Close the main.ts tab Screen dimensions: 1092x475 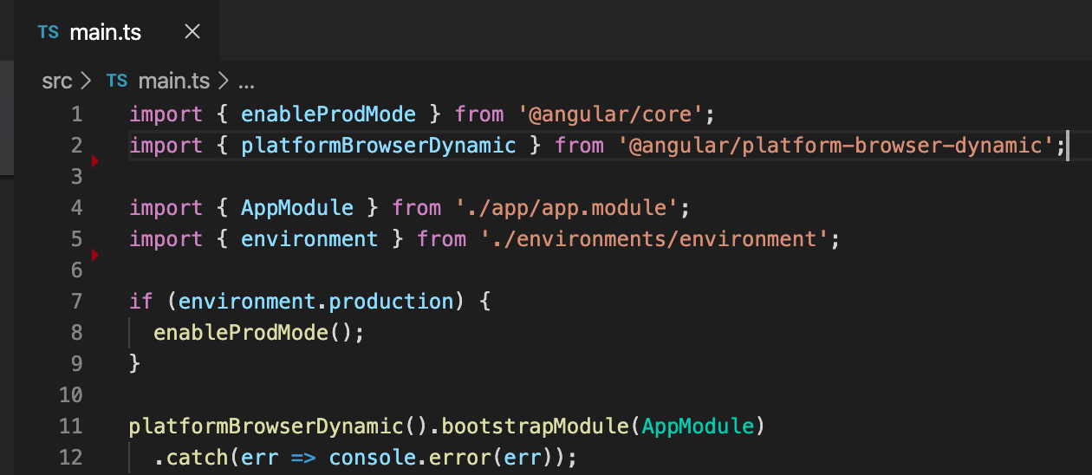click(192, 32)
